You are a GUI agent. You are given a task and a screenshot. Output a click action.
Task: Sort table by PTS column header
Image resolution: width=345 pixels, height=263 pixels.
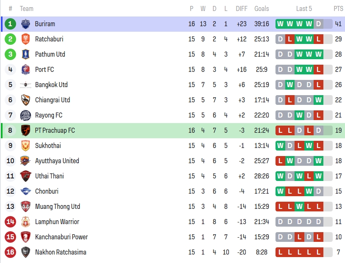click(338, 9)
